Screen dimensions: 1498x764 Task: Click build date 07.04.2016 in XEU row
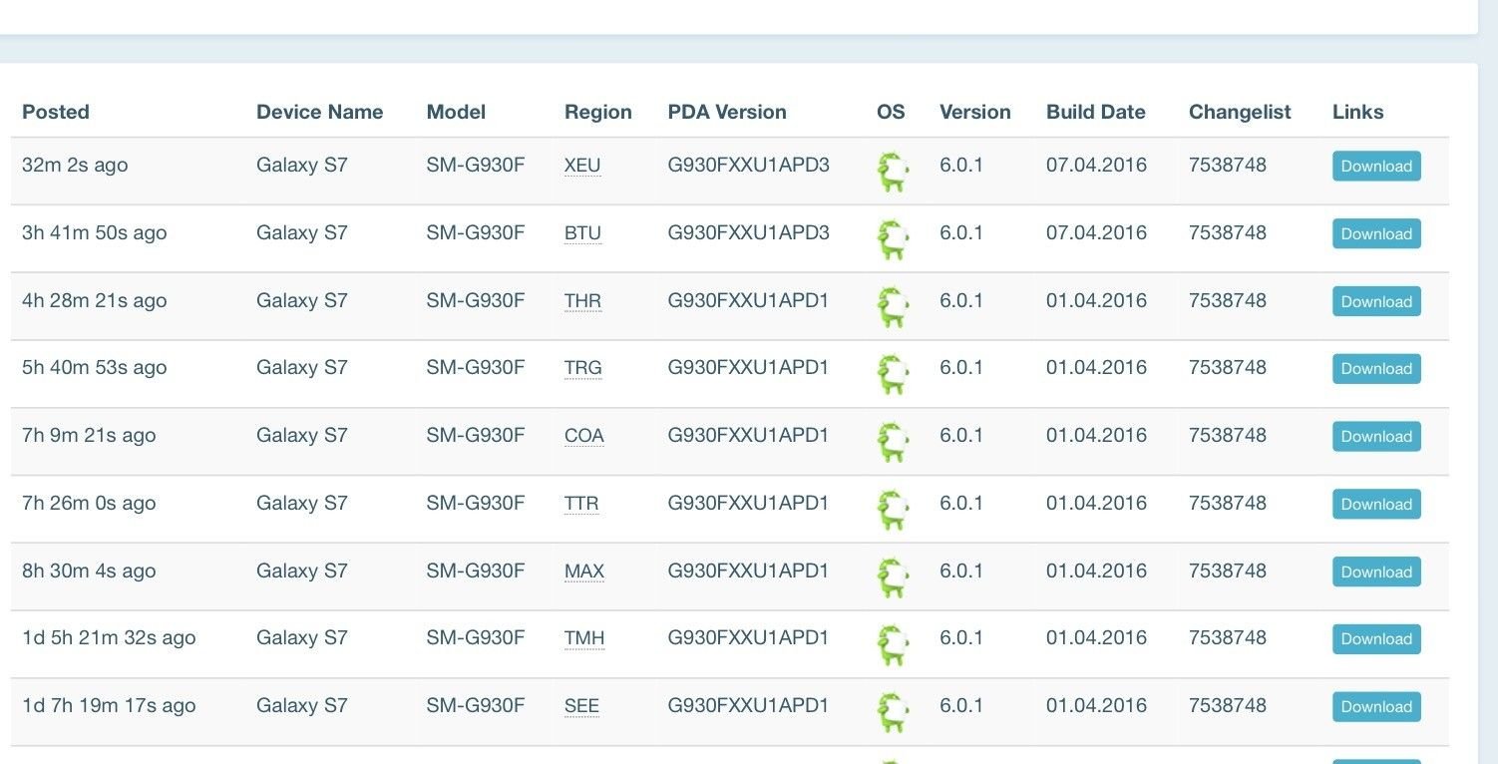point(1097,165)
